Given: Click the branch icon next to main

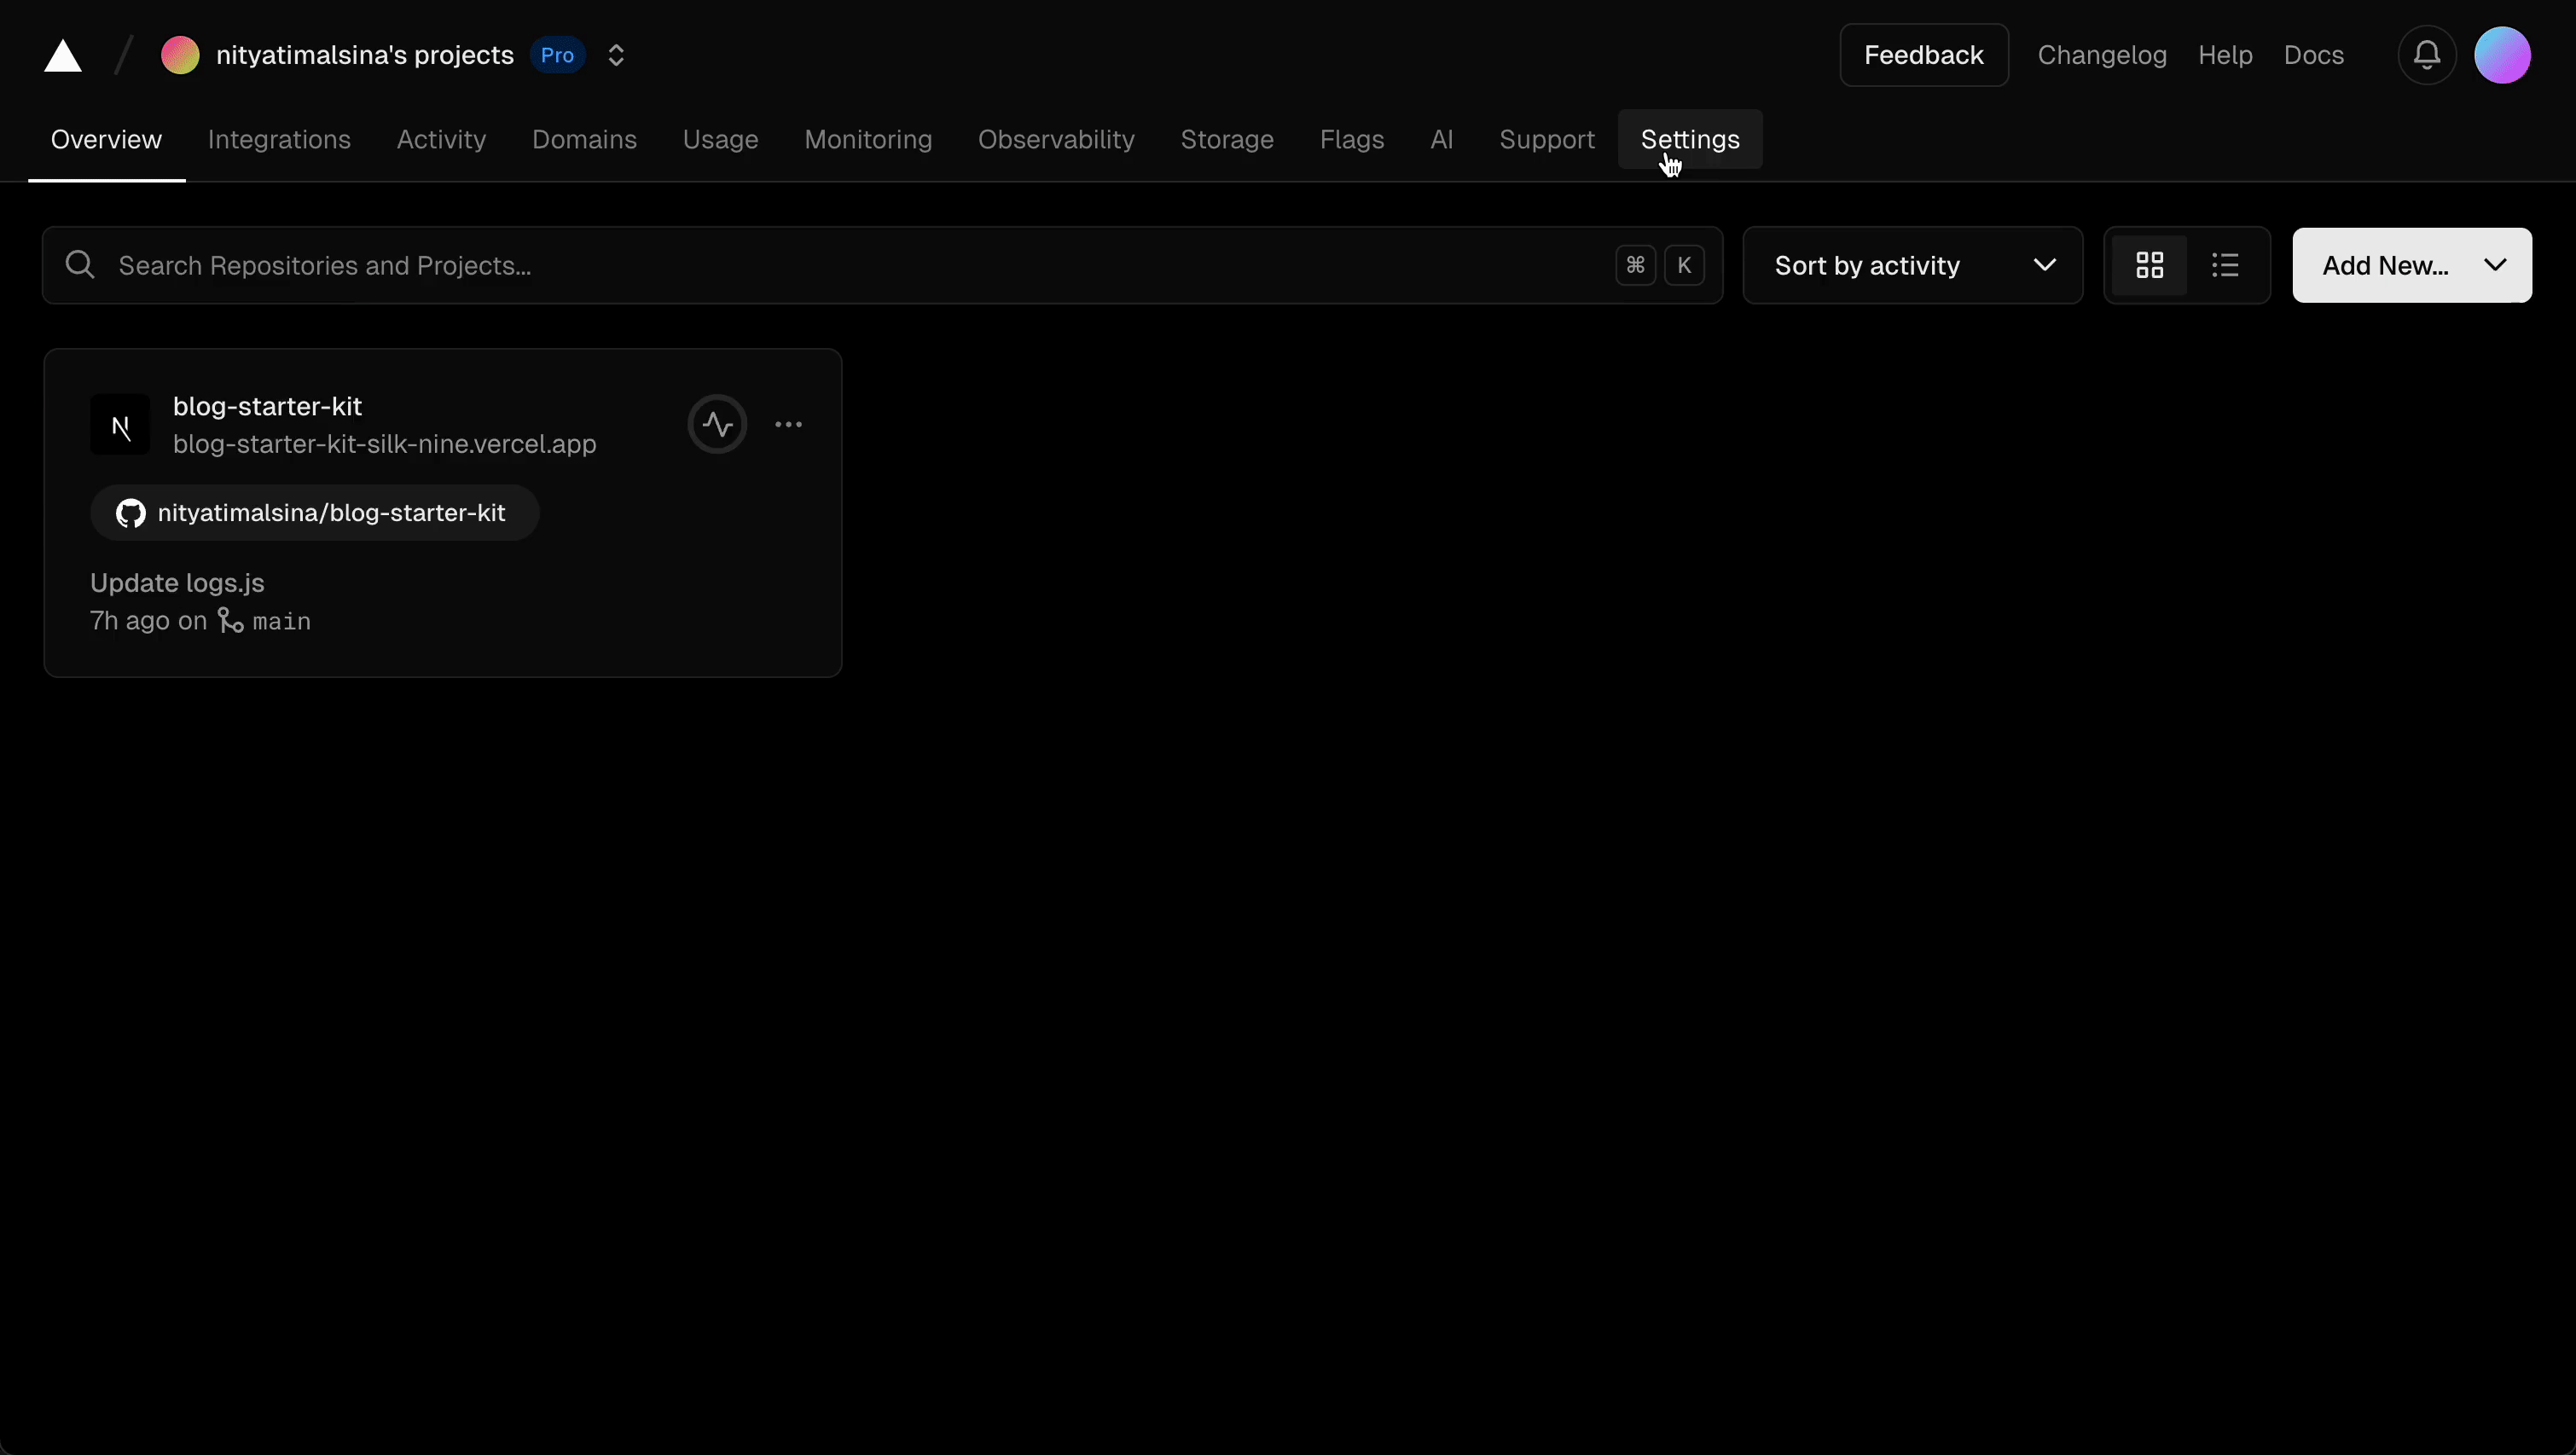Looking at the screenshot, I should pyautogui.click(x=231, y=620).
